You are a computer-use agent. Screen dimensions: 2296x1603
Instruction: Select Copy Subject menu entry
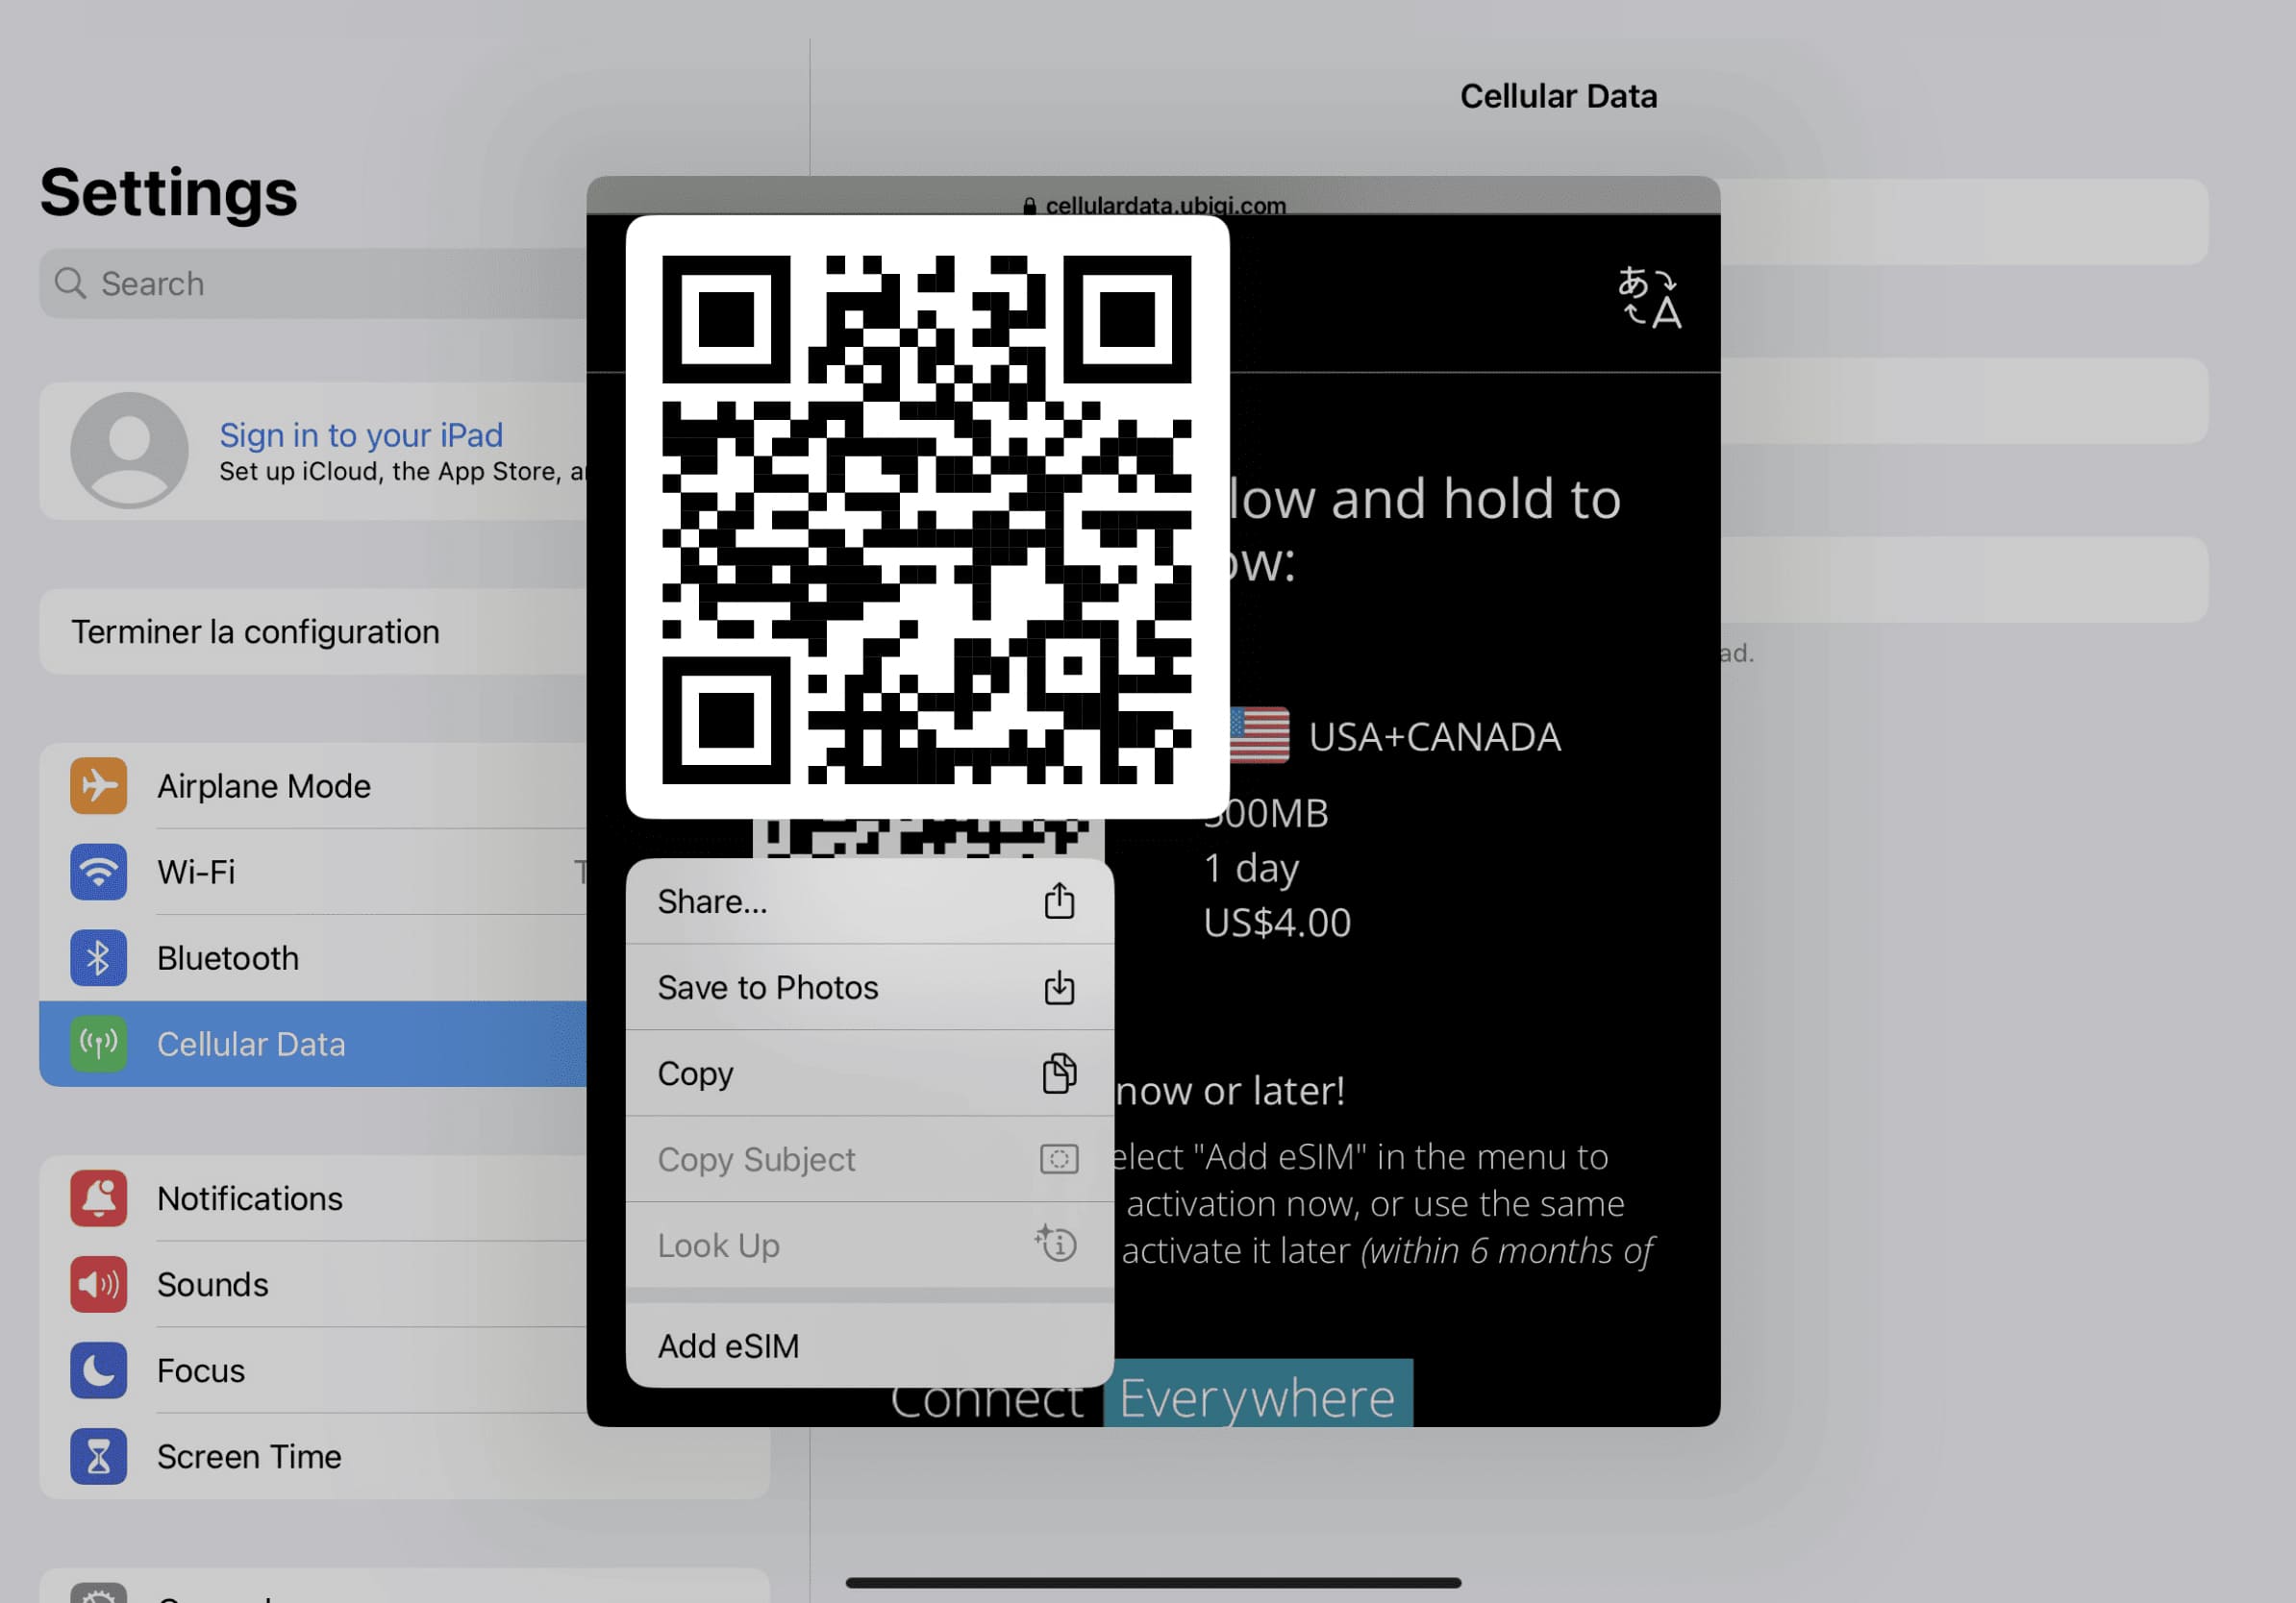click(869, 1159)
